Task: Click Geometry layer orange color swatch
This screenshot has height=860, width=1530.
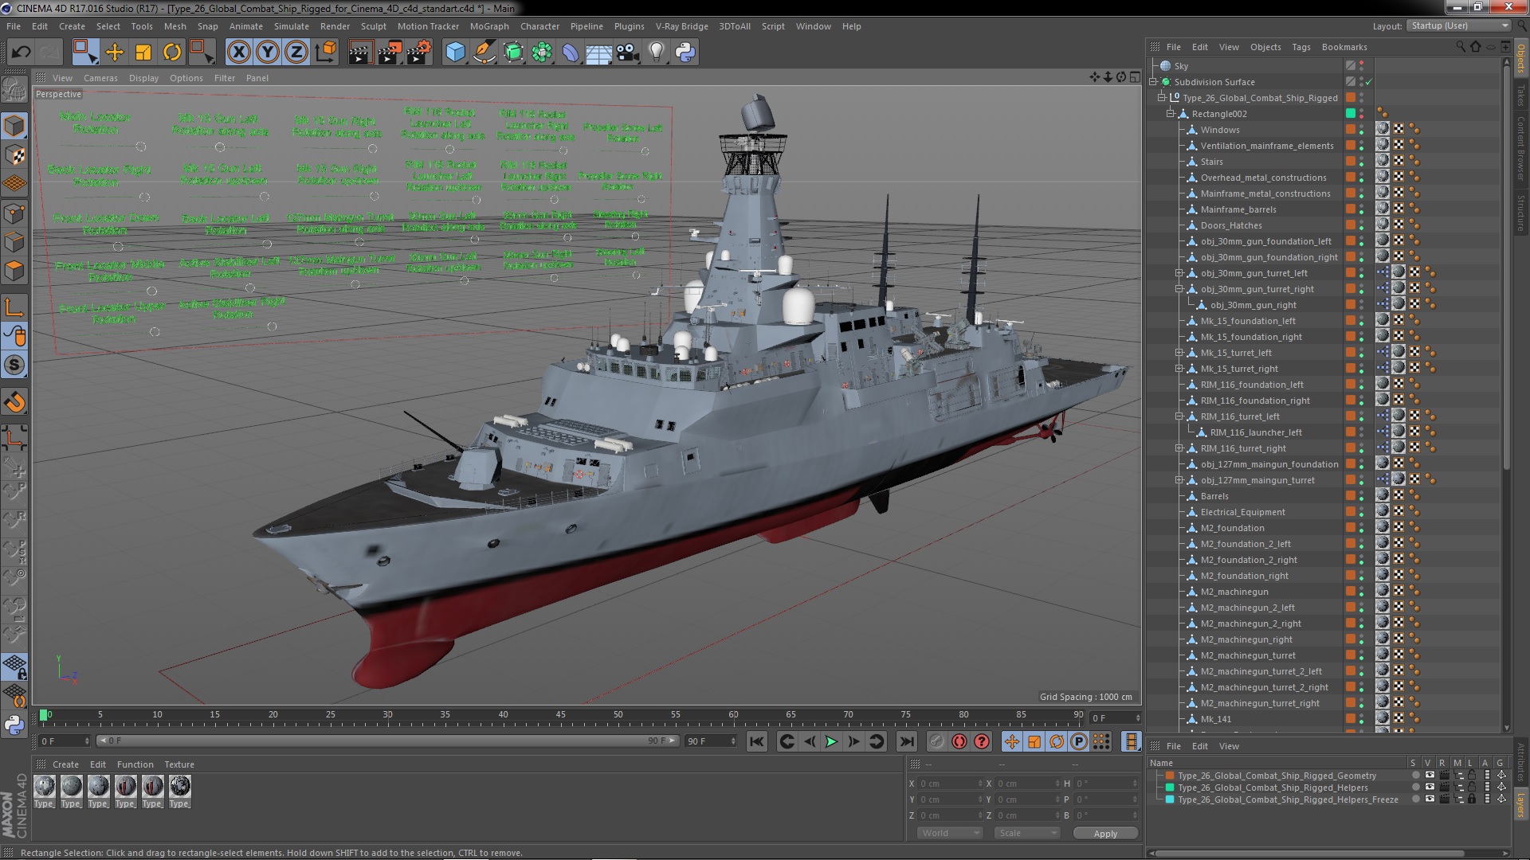Action: coord(1170,776)
